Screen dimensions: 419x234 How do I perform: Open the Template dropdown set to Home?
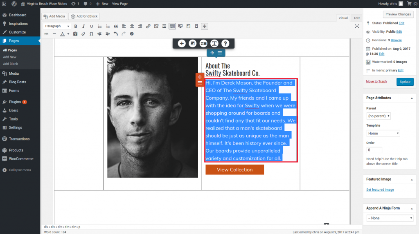[383, 133]
